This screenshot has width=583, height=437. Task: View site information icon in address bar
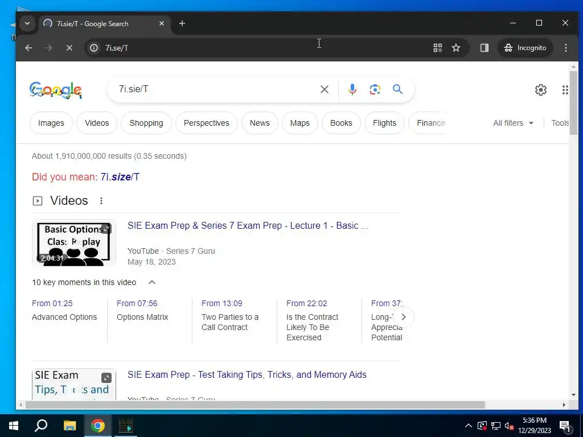[94, 48]
